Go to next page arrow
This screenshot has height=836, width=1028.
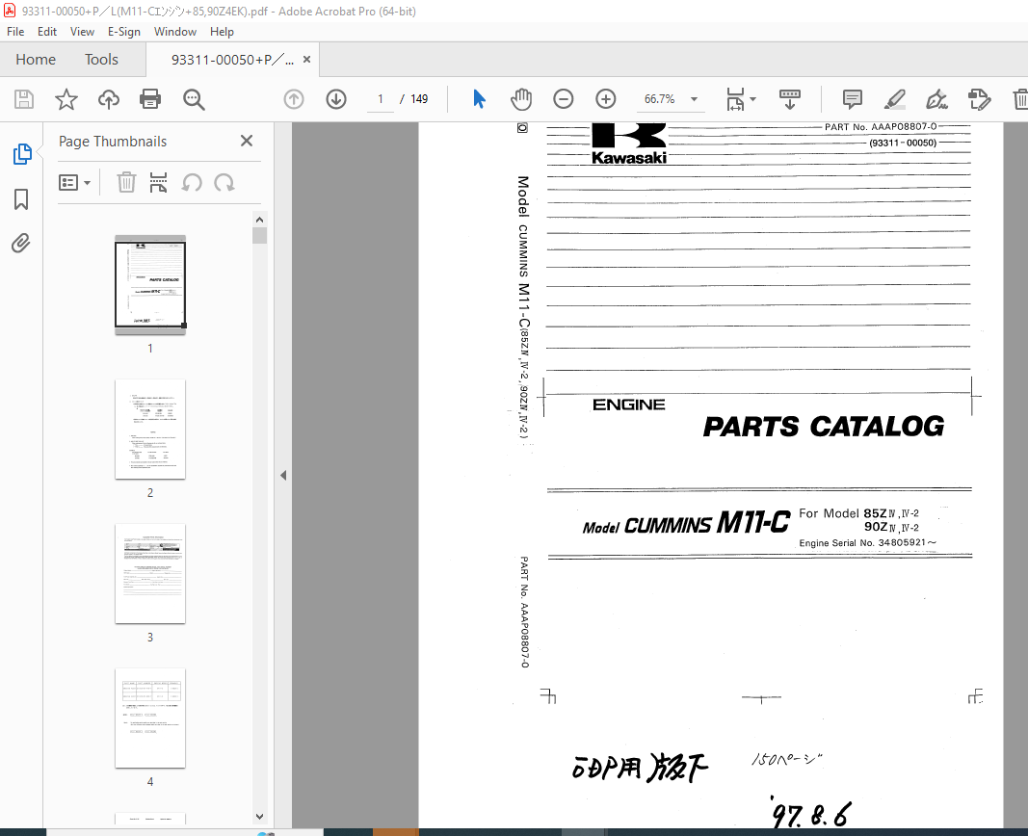point(336,99)
